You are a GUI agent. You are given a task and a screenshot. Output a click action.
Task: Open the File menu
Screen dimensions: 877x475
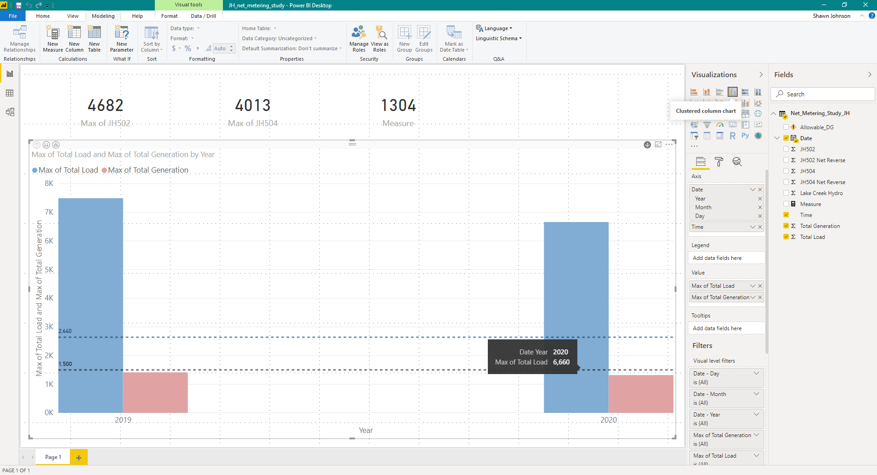pyautogui.click(x=13, y=16)
